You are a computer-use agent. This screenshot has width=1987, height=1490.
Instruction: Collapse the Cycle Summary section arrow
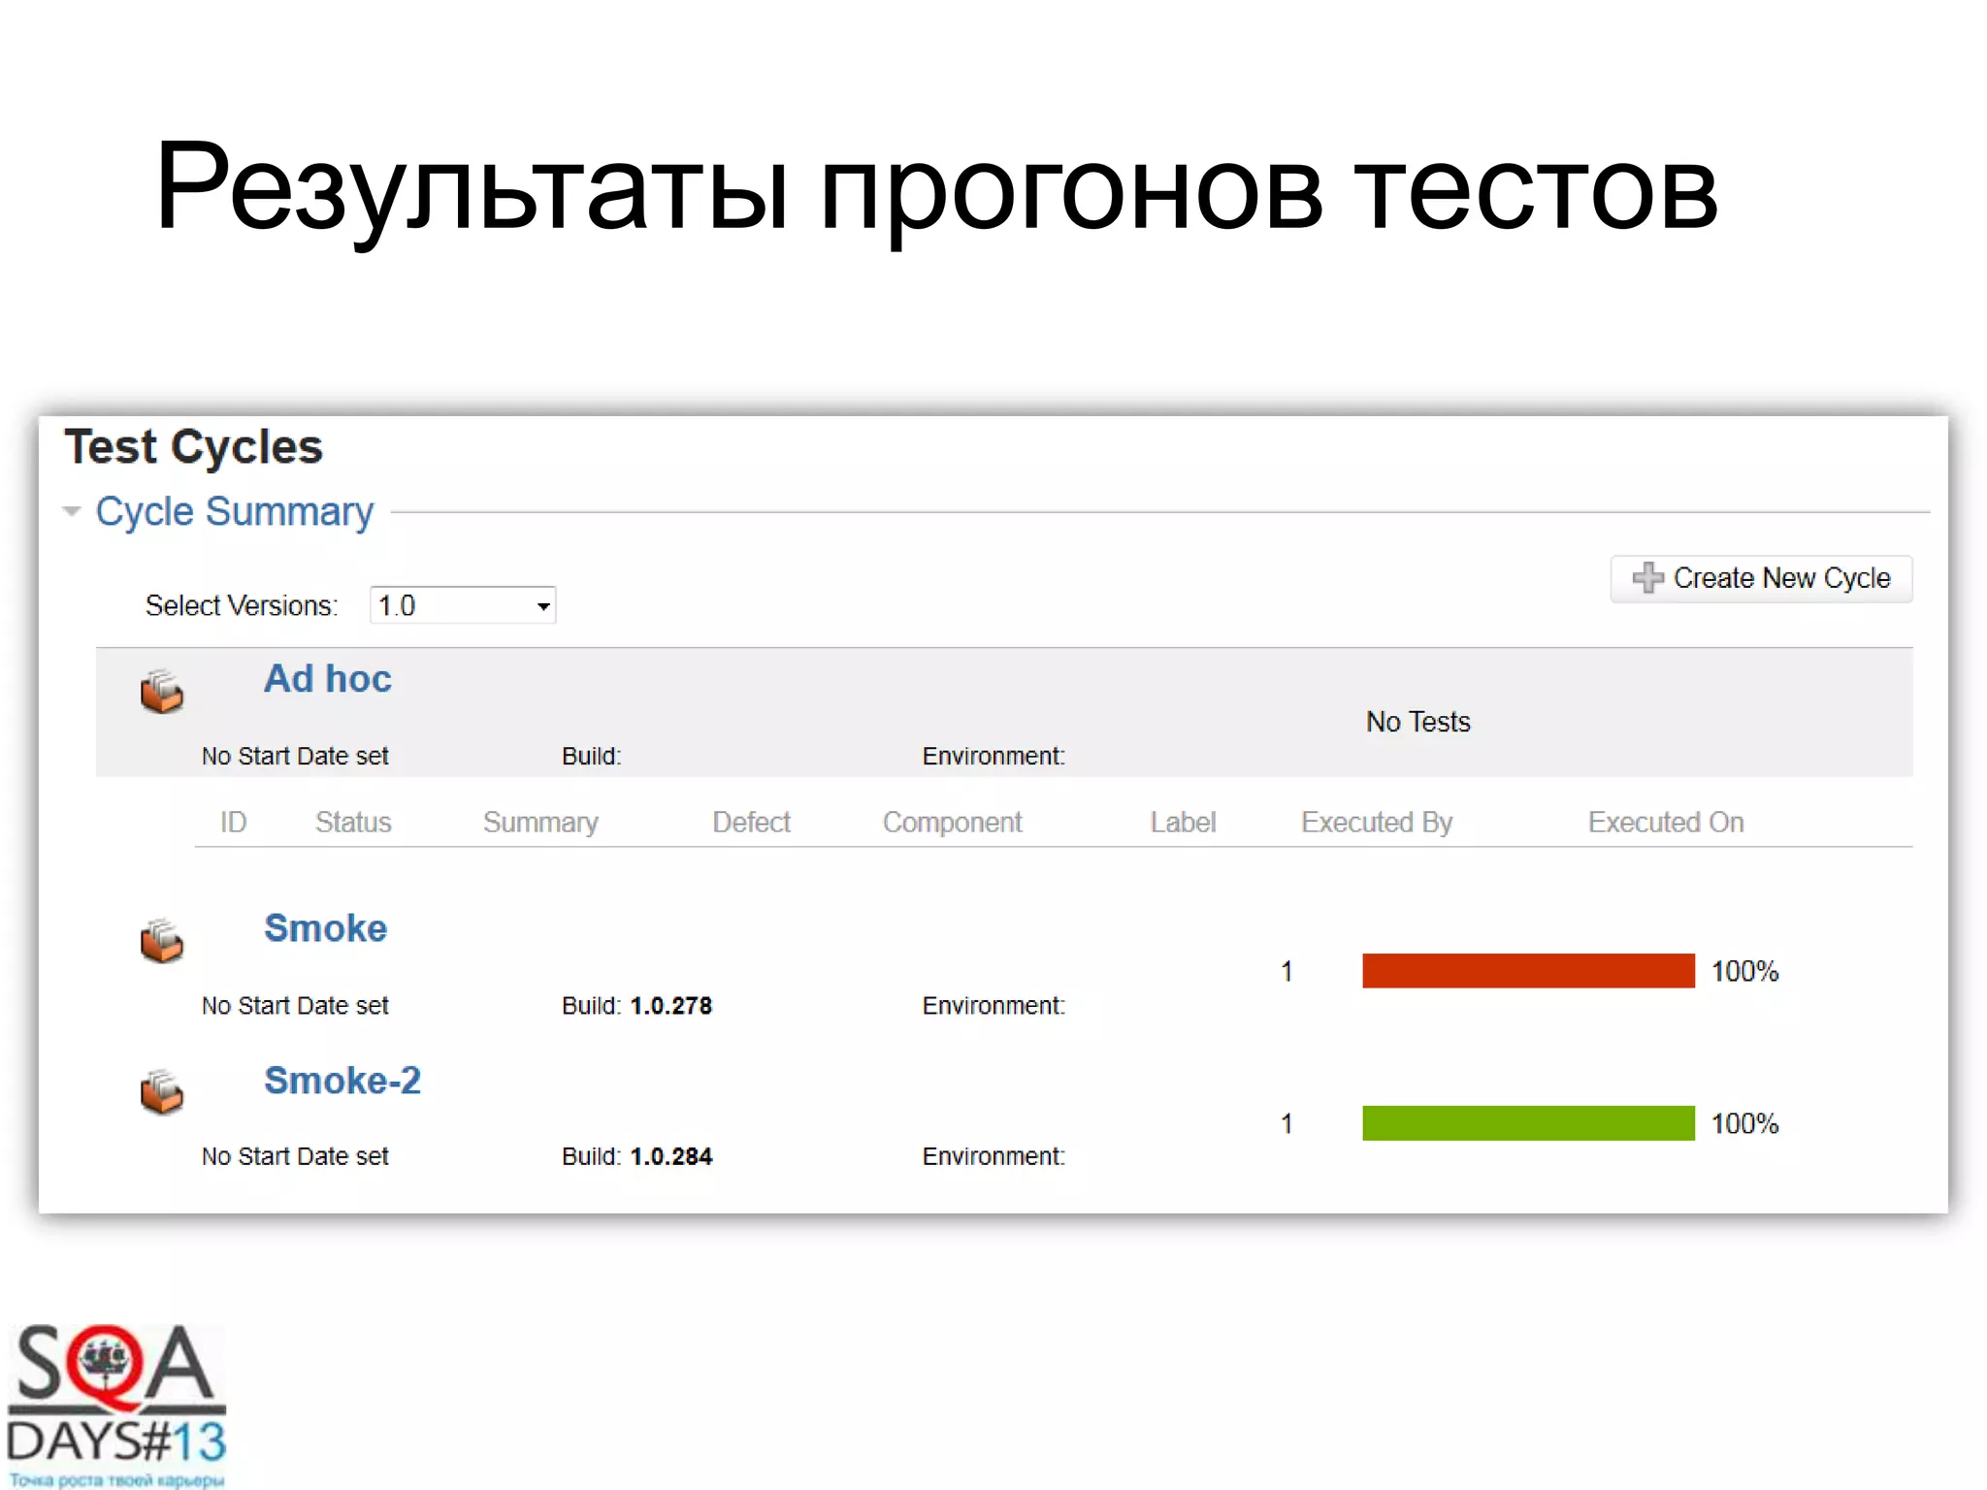coord(71,511)
